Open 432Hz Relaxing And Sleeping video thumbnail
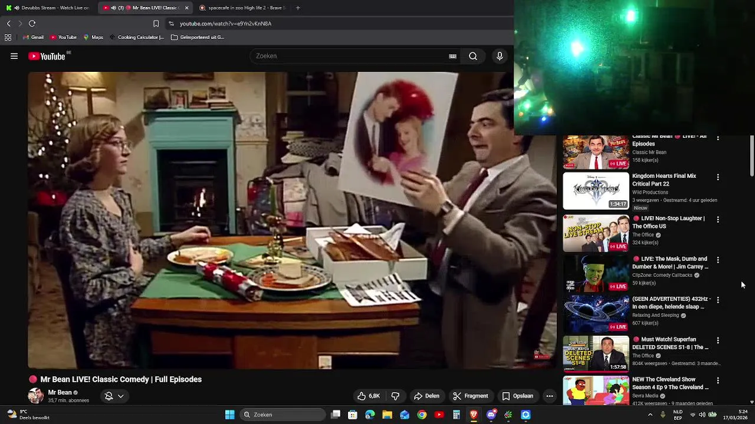 point(596,314)
